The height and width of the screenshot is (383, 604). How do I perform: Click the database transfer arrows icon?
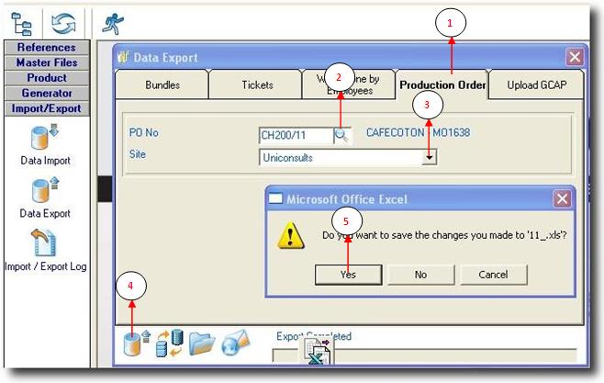tap(167, 342)
